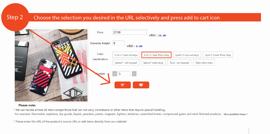Choose 6puls 5.5 inch red stripe
Screen dimensions: 270x134
[187, 55]
